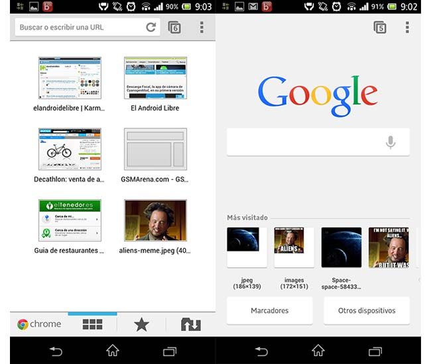431x364 pixels.
Task: Tap the 'Más visitado' heading
Action: 247,218
